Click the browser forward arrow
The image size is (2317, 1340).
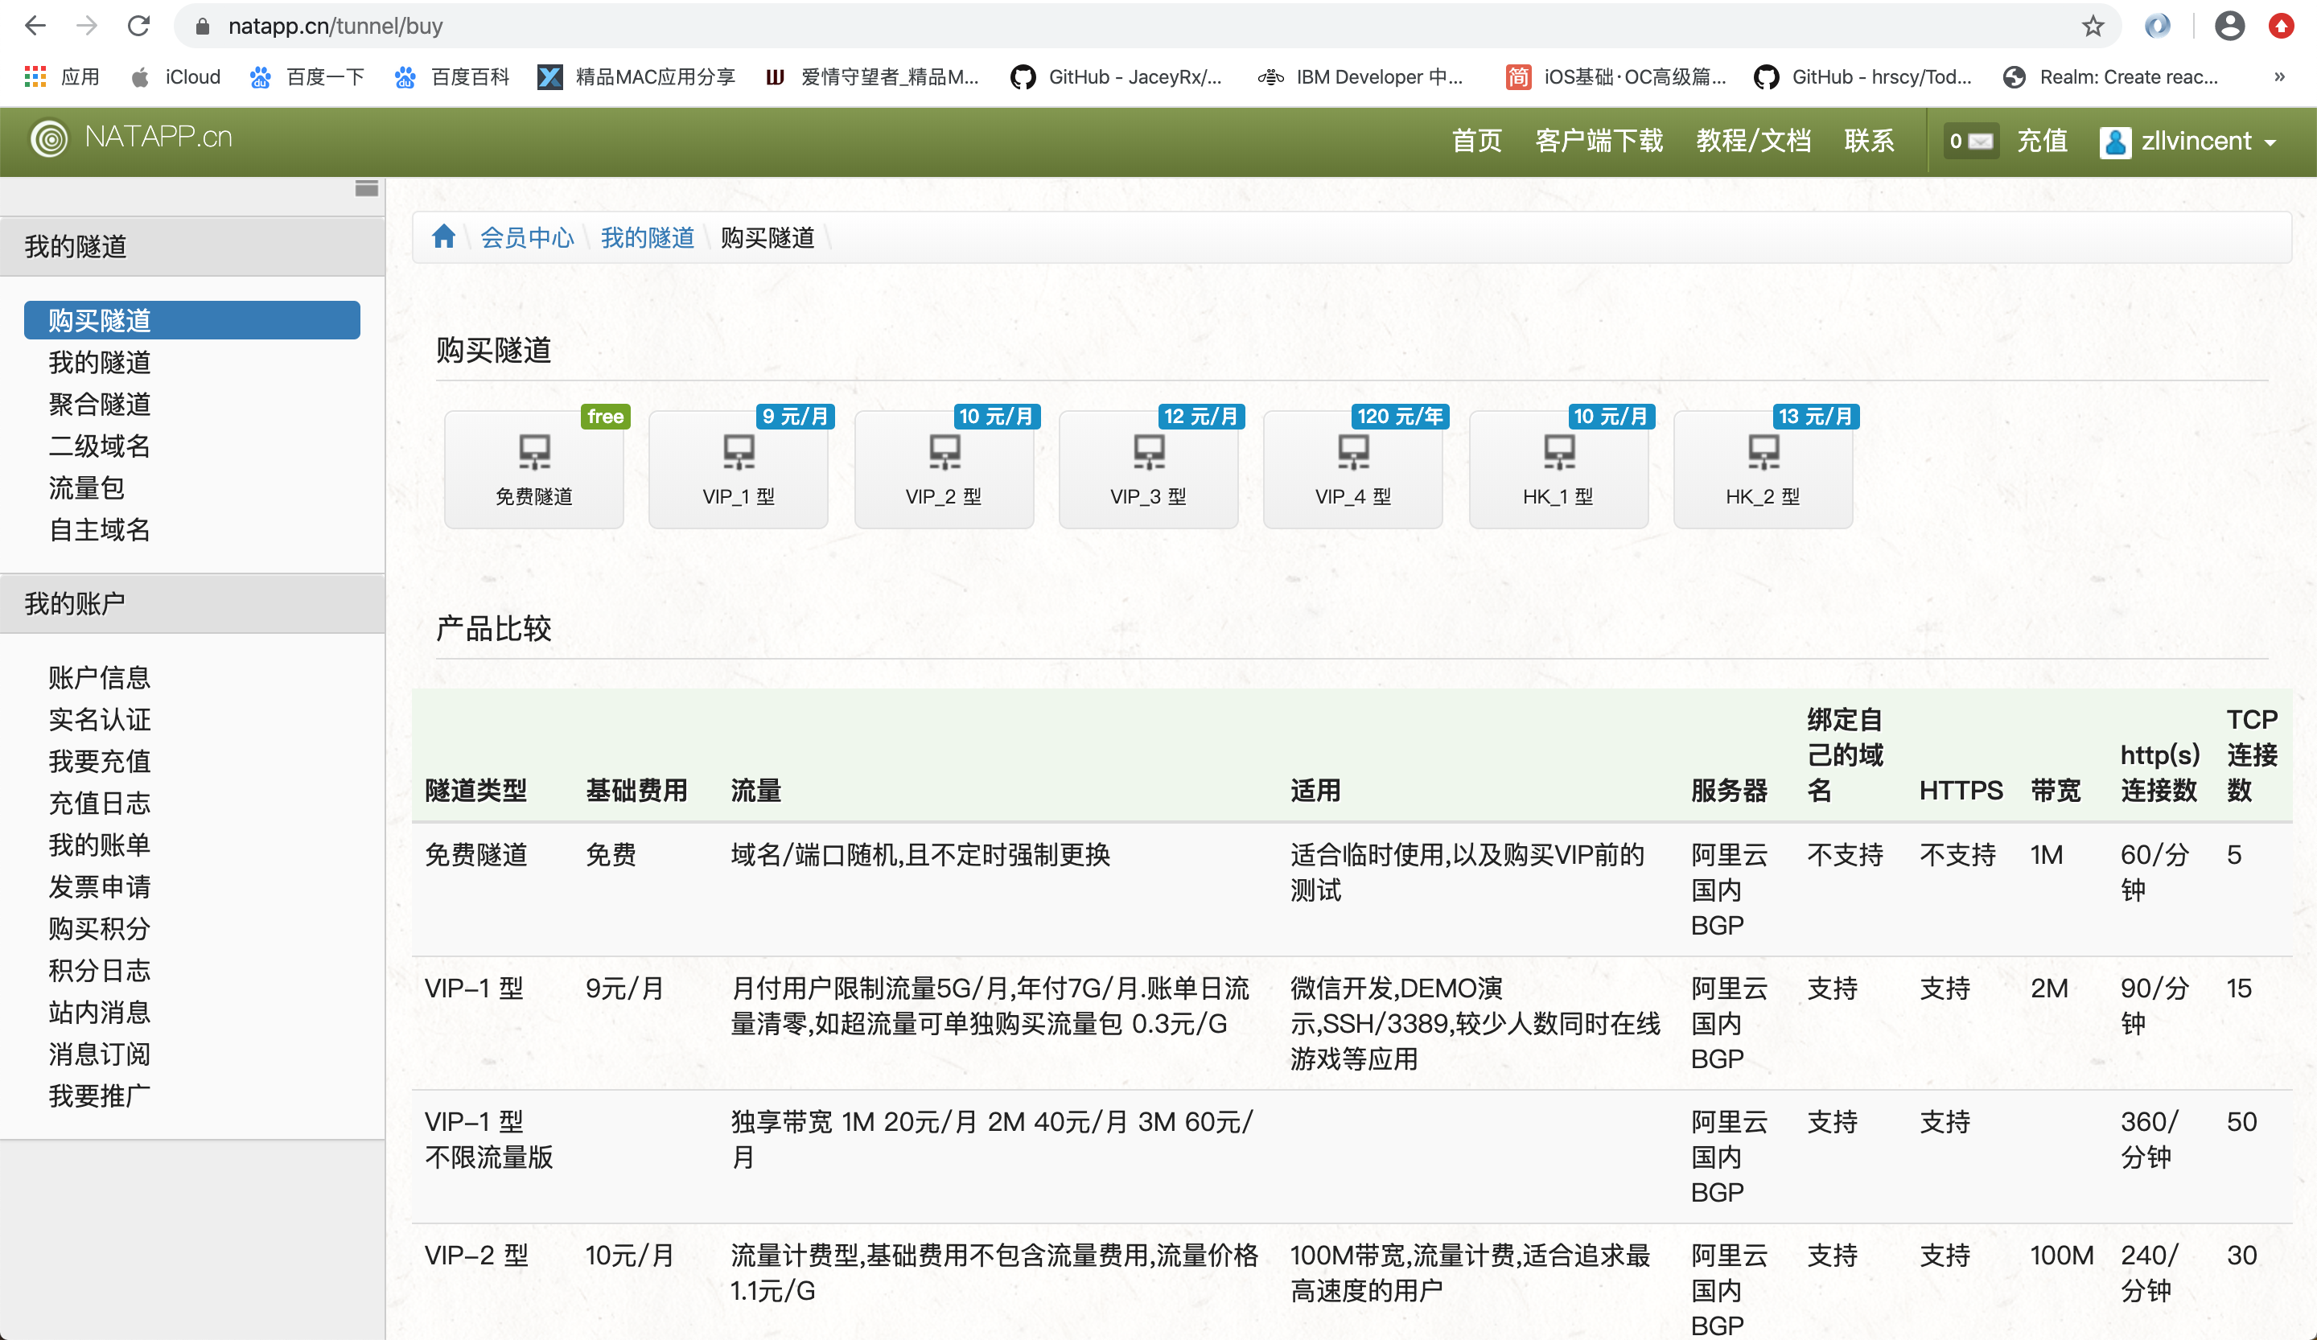click(86, 26)
